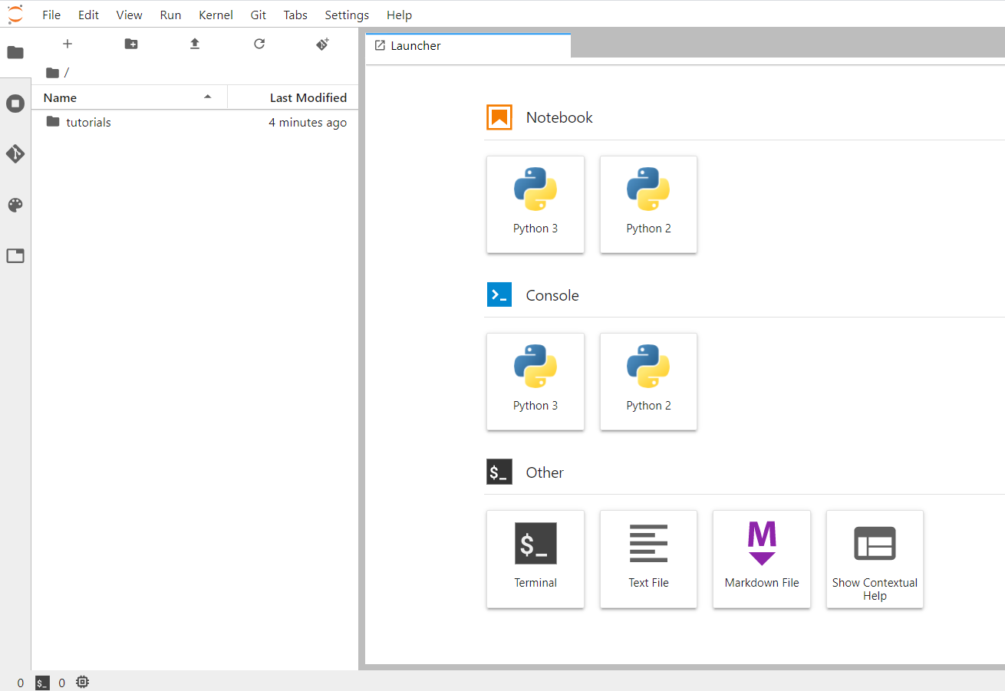Launch a Python 3 notebook

[x=535, y=204]
